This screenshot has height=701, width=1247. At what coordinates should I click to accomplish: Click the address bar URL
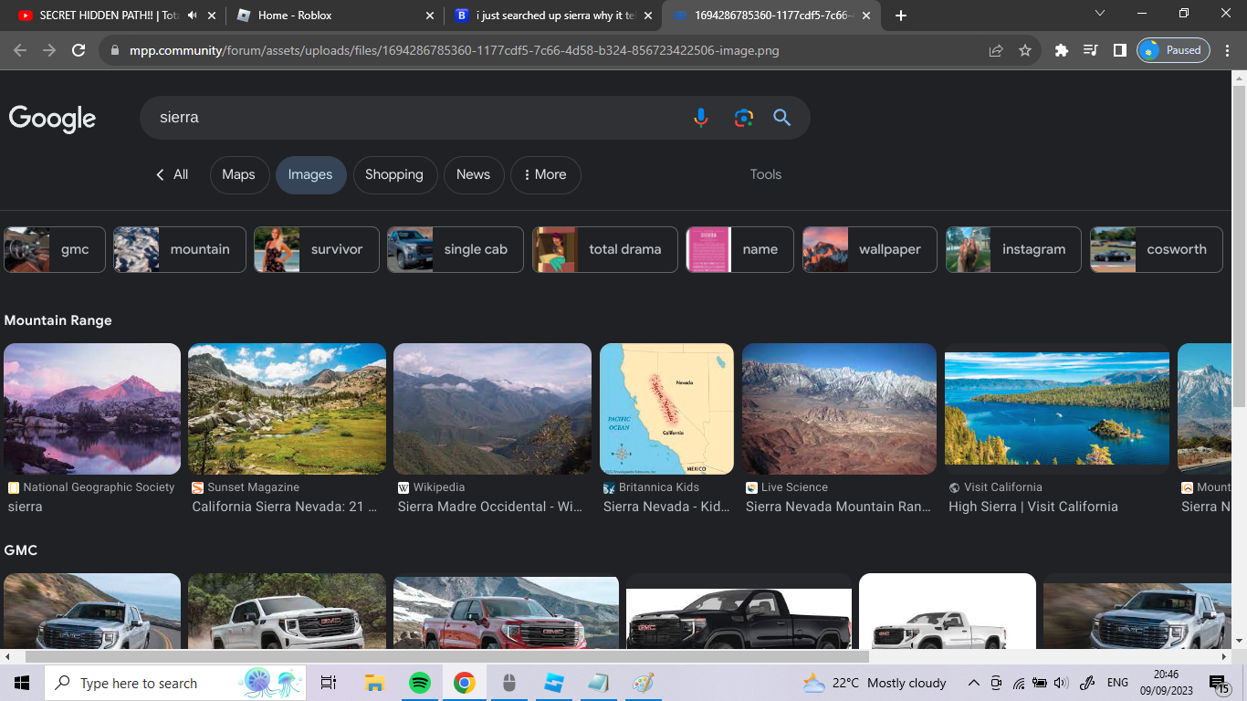(454, 50)
